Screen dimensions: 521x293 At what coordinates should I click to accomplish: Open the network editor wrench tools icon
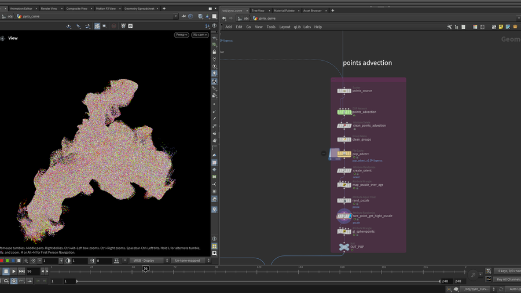point(449,27)
